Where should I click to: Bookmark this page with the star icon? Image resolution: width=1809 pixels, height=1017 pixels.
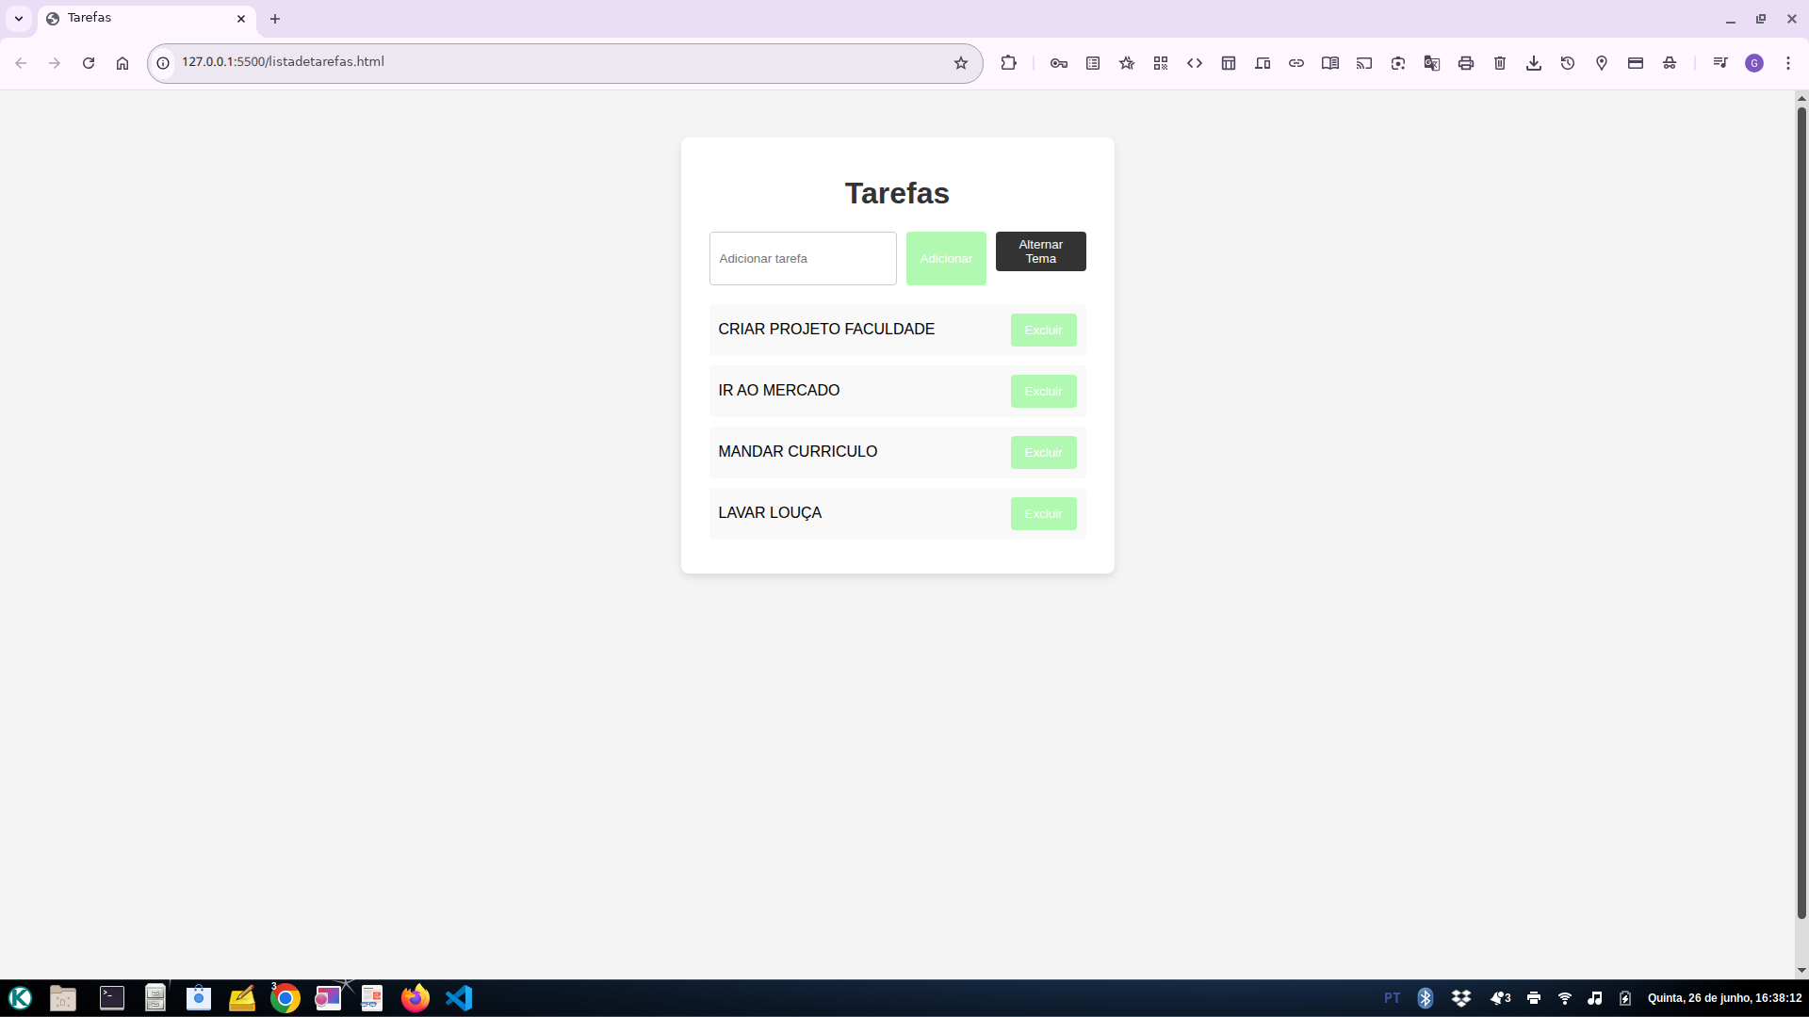961,63
